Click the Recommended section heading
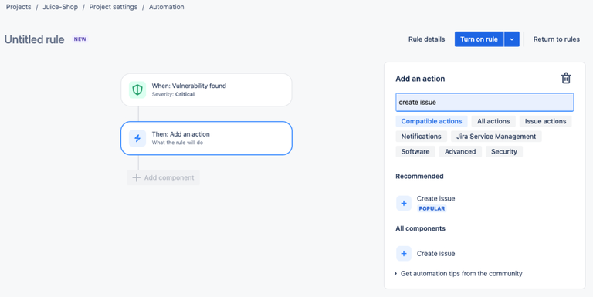 coord(419,176)
